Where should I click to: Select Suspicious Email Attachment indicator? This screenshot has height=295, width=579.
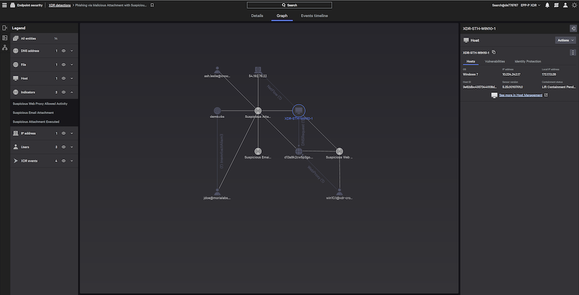pos(33,112)
